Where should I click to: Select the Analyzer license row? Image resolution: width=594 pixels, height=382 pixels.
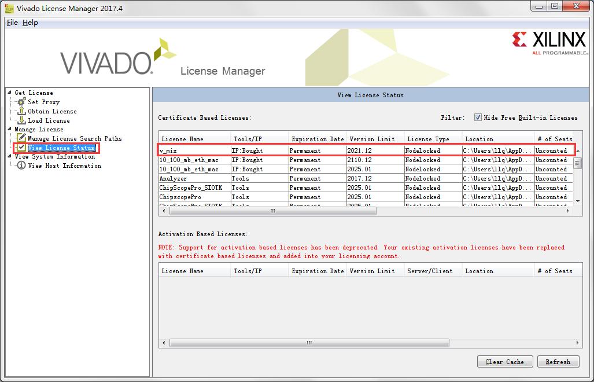click(366, 178)
